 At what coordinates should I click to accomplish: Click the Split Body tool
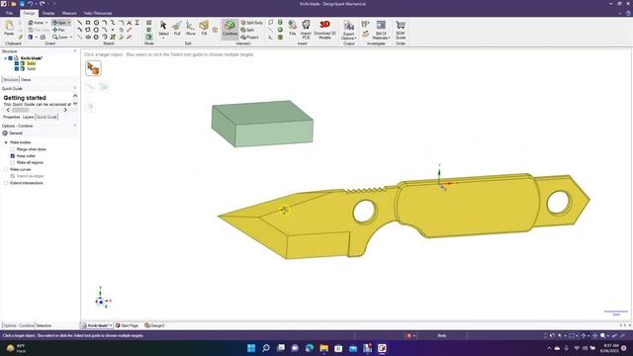[x=252, y=23]
